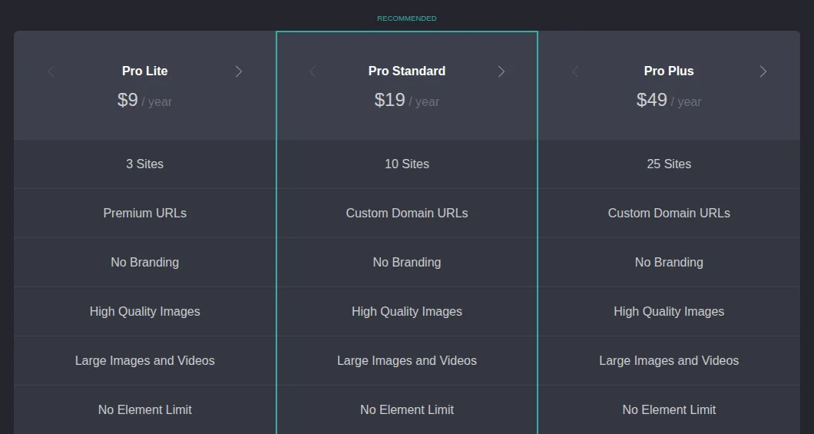Click the $19 / year price
The width and height of the screenshot is (814, 434).
407,100
